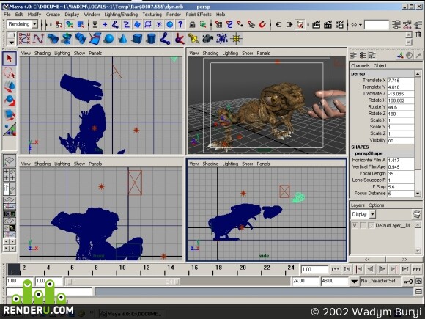Click the Translate X value field
The height and width of the screenshot is (319, 425).
(401, 81)
